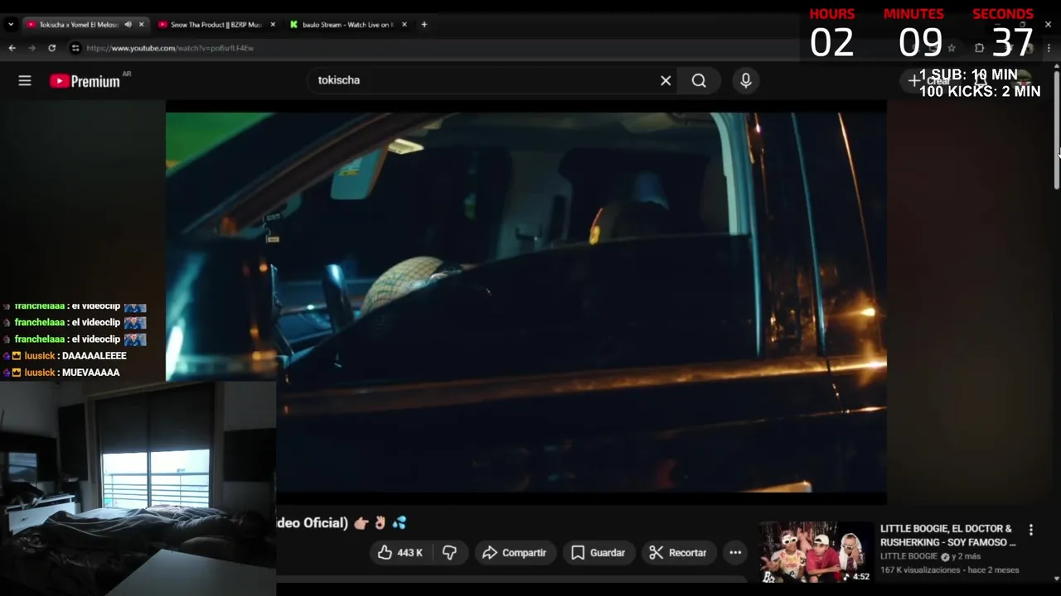This screenshot has height=596, width=1061.
Task: Open more actions ellipsis under the video
Action: (735, 552)
